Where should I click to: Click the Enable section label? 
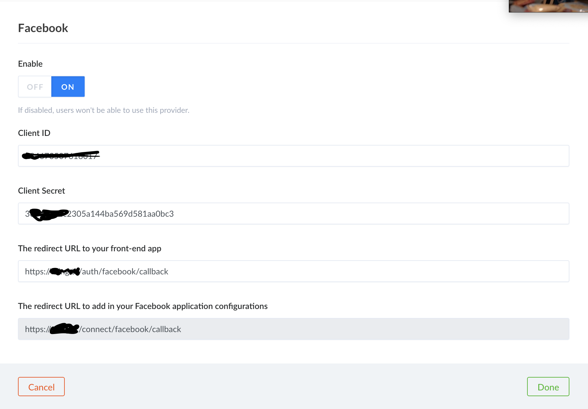point(30,63)
